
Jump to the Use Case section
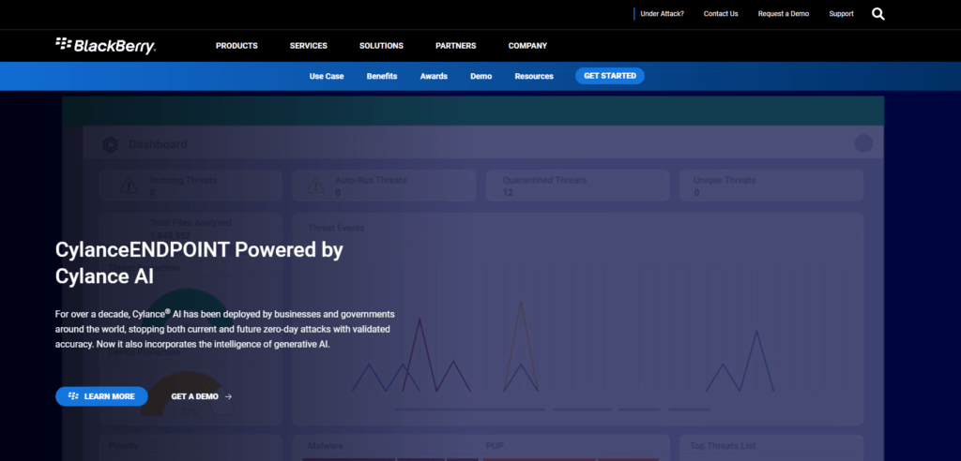point(327,76)
